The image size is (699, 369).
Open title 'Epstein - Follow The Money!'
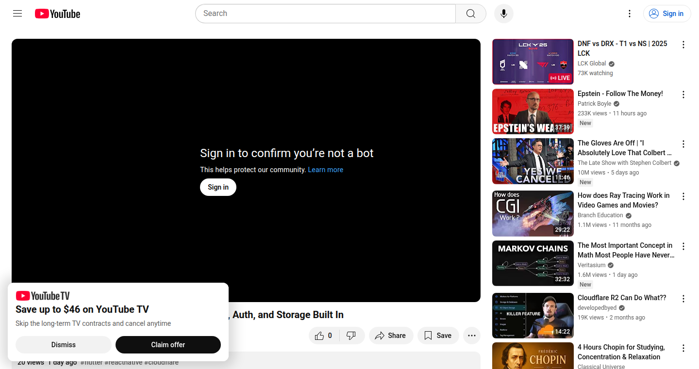click(620, 94)
